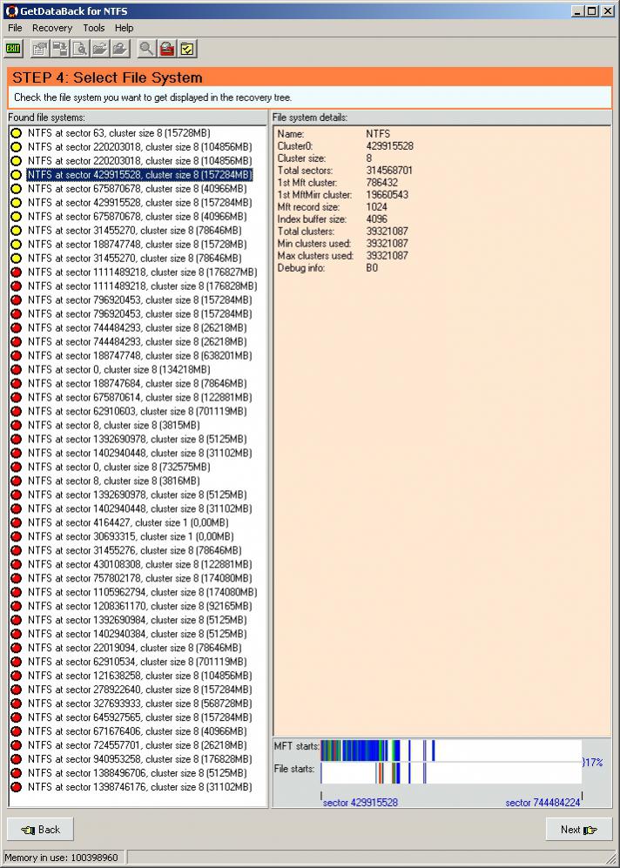Click red circle of sector 757802178 row
Screen dimensions: 620x868
click(x=16, y=578)
